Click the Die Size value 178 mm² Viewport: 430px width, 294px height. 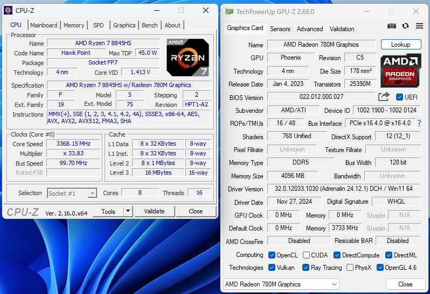[x=360, y=71]
